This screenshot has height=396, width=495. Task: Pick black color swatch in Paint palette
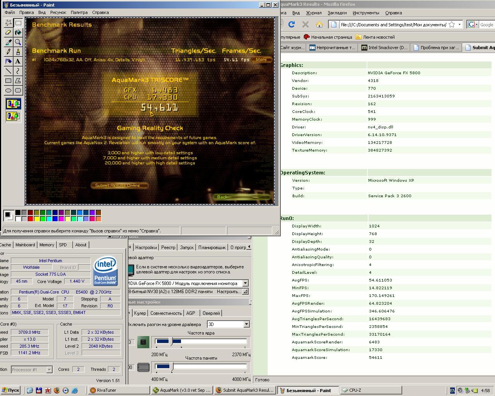point(18,212)
